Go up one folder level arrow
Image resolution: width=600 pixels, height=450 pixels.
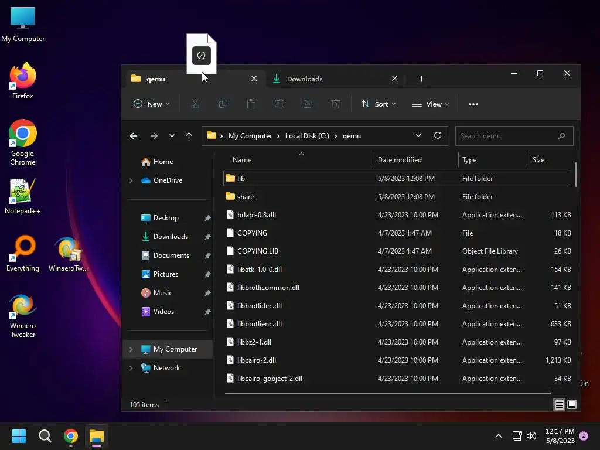tap(189, 136)
